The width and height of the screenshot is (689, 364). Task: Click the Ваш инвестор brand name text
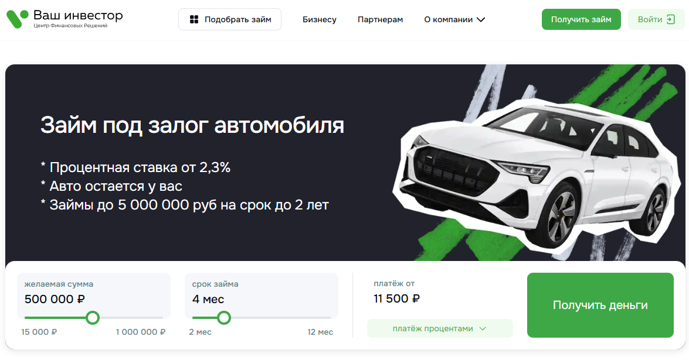(x=78, y=15)
